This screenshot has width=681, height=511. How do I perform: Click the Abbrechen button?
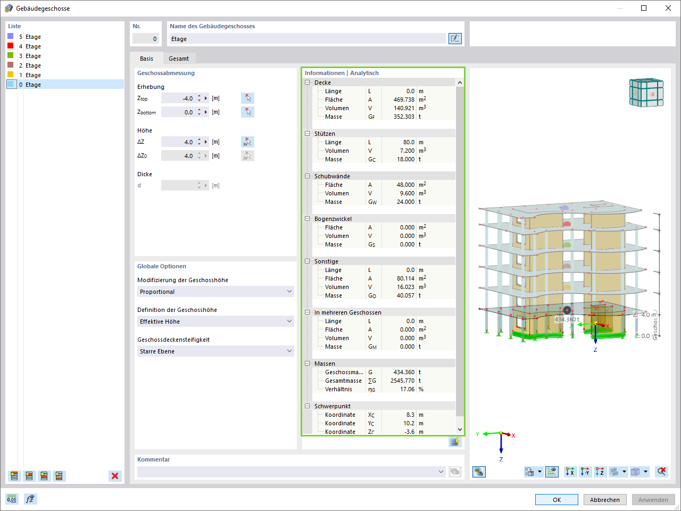605,500
